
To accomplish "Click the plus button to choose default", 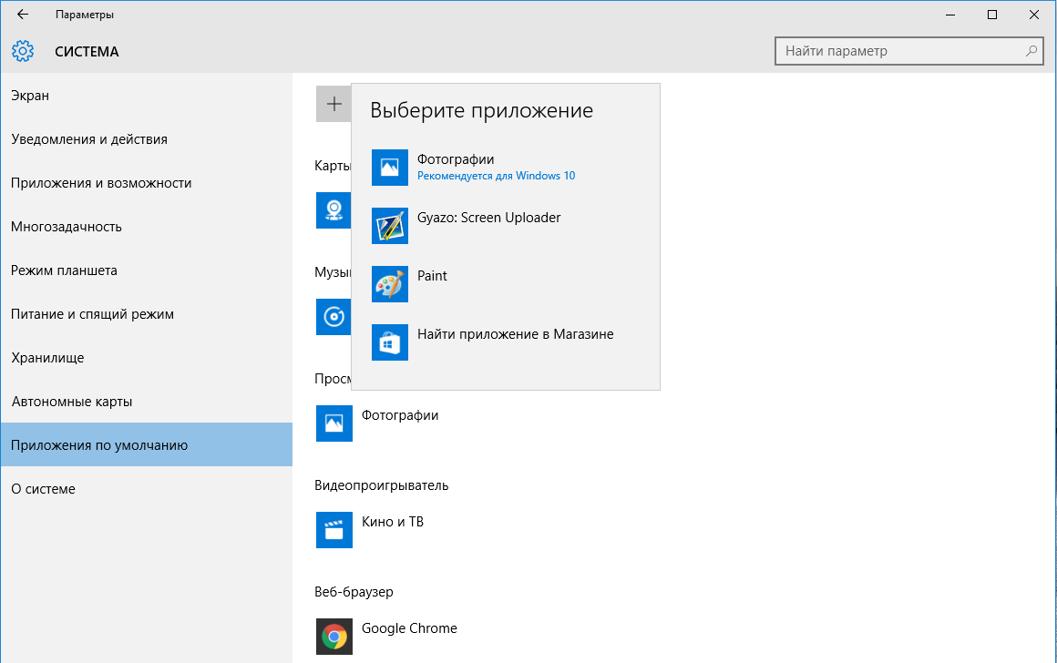I will click(334, 104).
